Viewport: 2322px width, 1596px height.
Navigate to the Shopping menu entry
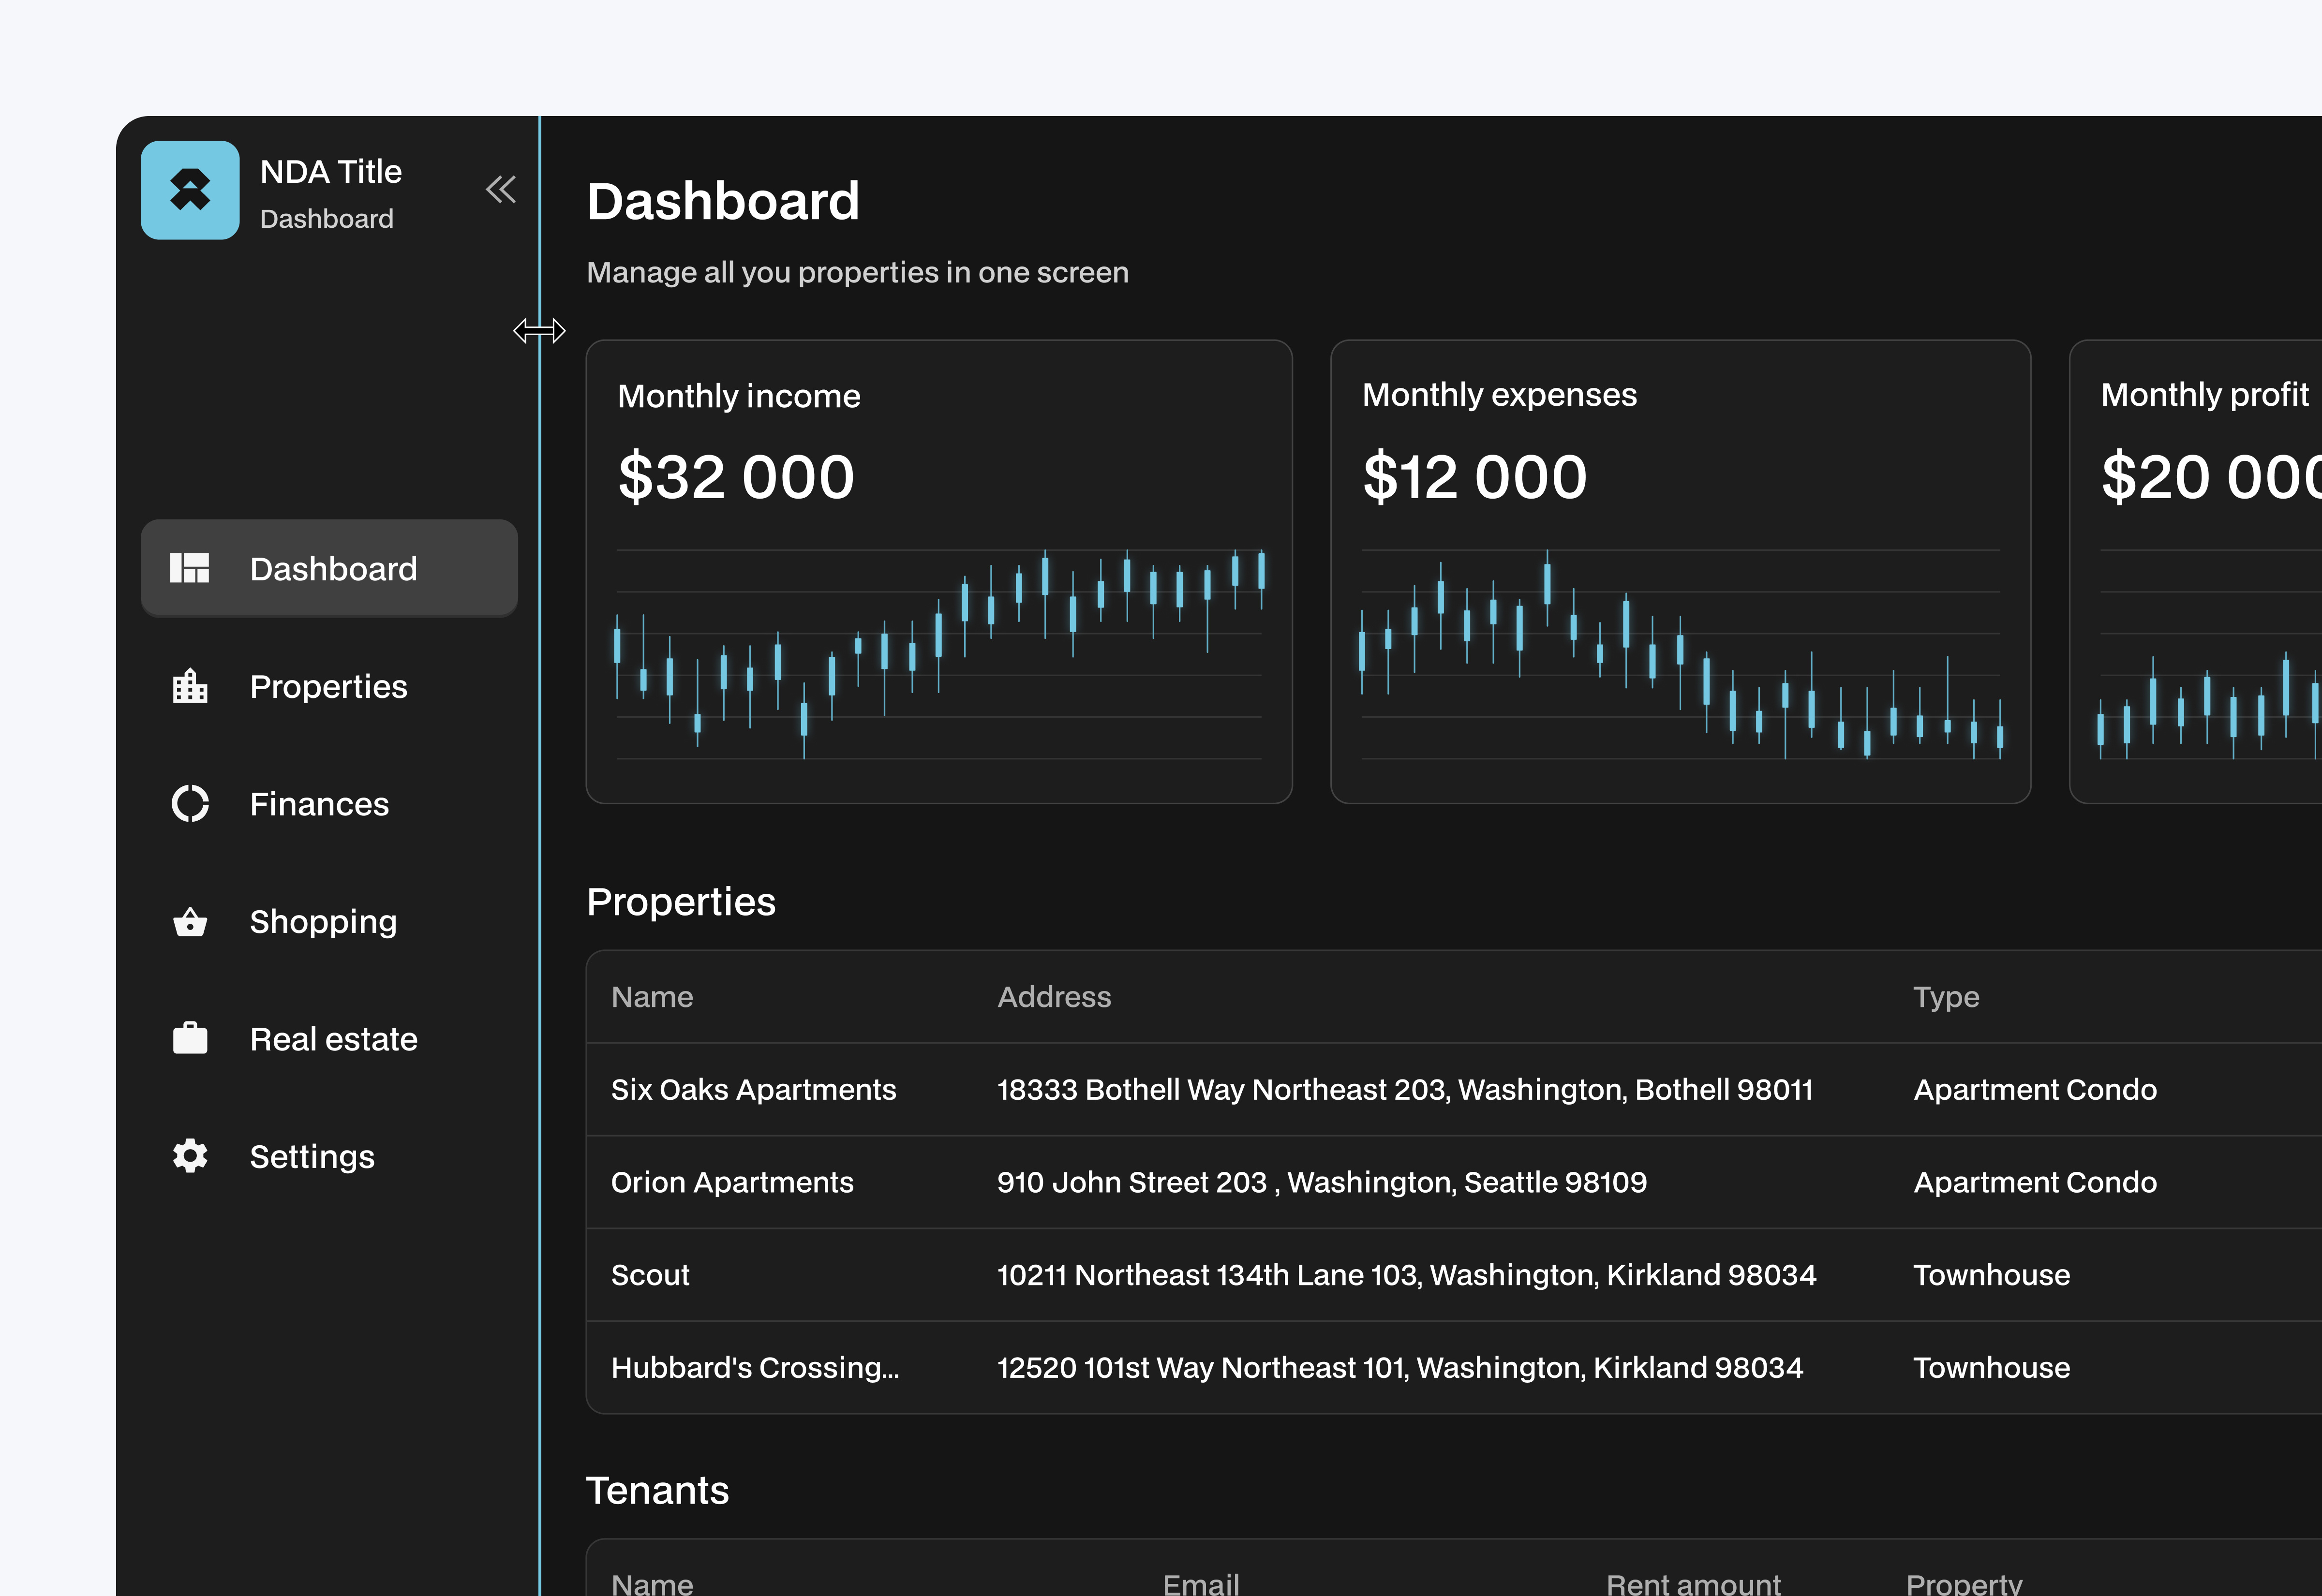tap(322, 921)
